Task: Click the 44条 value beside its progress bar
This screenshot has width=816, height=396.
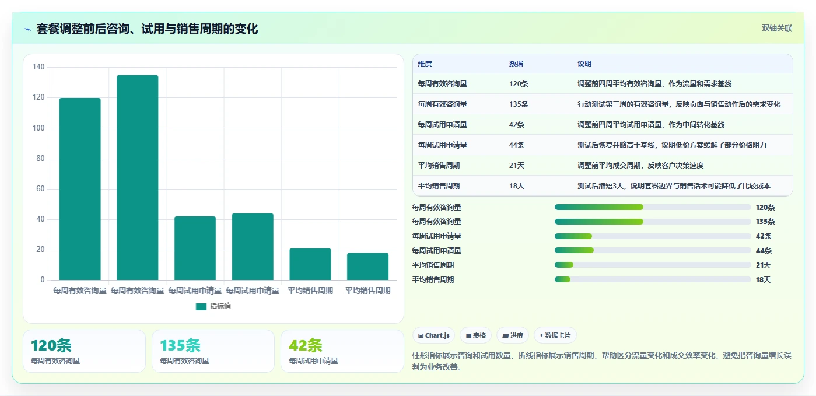Action: tap(764, 251)
